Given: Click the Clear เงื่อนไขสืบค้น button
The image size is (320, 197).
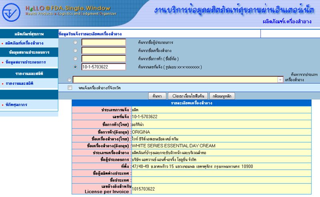Looking at the screenshot, I should [x=188, y=96].
